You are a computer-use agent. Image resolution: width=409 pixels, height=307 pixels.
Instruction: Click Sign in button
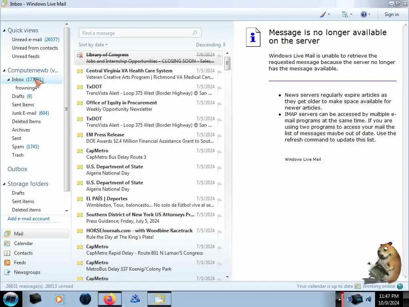pos(391,14)
